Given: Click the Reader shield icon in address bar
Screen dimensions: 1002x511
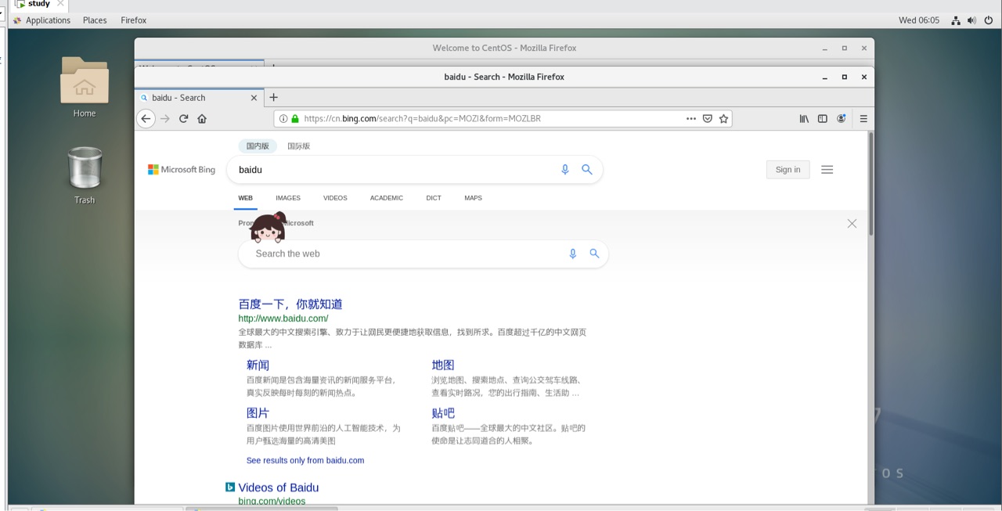Looking at the screenshot, I should tap(707, 118).
